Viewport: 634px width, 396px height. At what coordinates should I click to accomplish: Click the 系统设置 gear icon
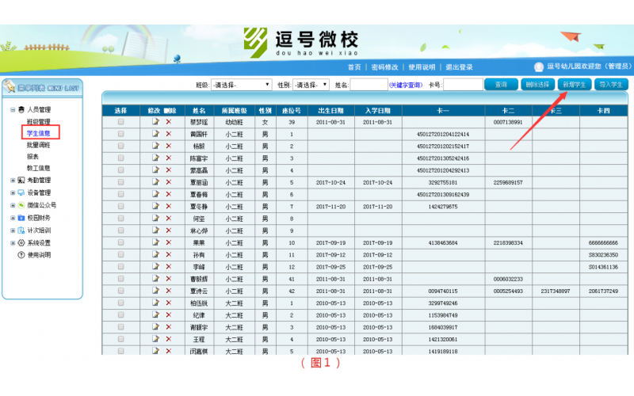[x=21, y=243]
